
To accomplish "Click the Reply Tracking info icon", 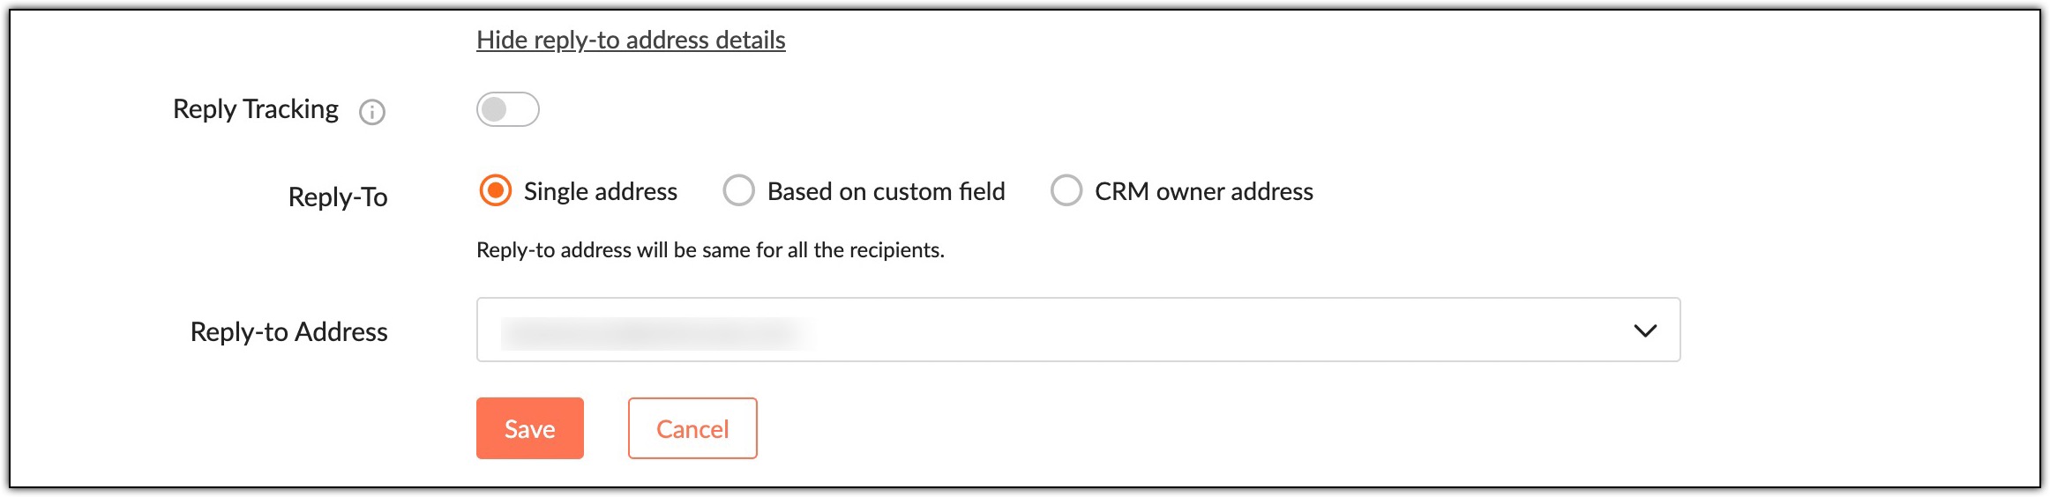I will coord(372,112).
